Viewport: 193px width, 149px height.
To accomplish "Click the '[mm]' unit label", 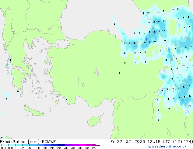I will pyautogui.click(x=34, y=142).
